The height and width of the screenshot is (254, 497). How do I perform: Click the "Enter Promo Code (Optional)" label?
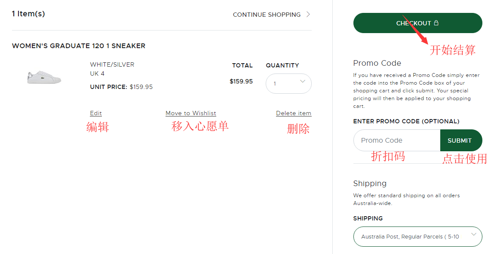tap(406, 122)
